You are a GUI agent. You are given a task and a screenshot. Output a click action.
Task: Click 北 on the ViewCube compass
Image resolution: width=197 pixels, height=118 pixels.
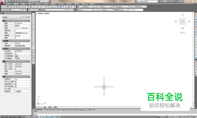point(182,15)
